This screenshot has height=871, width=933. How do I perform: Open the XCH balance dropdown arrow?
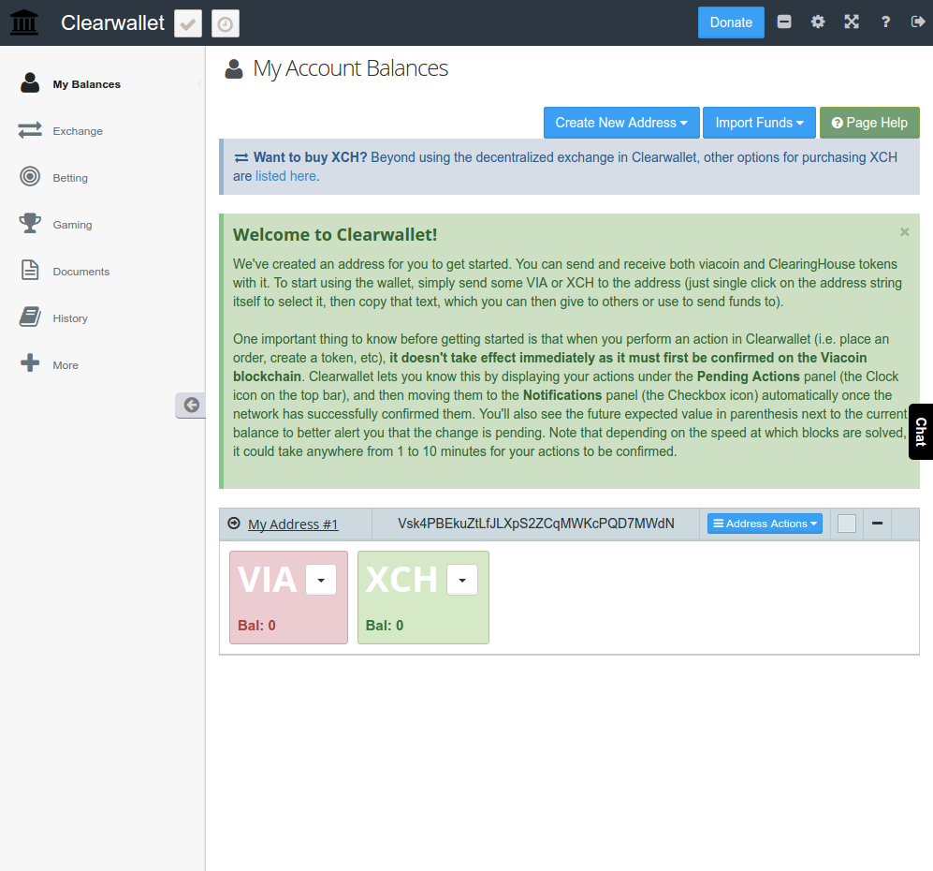[x=462, y=580]
